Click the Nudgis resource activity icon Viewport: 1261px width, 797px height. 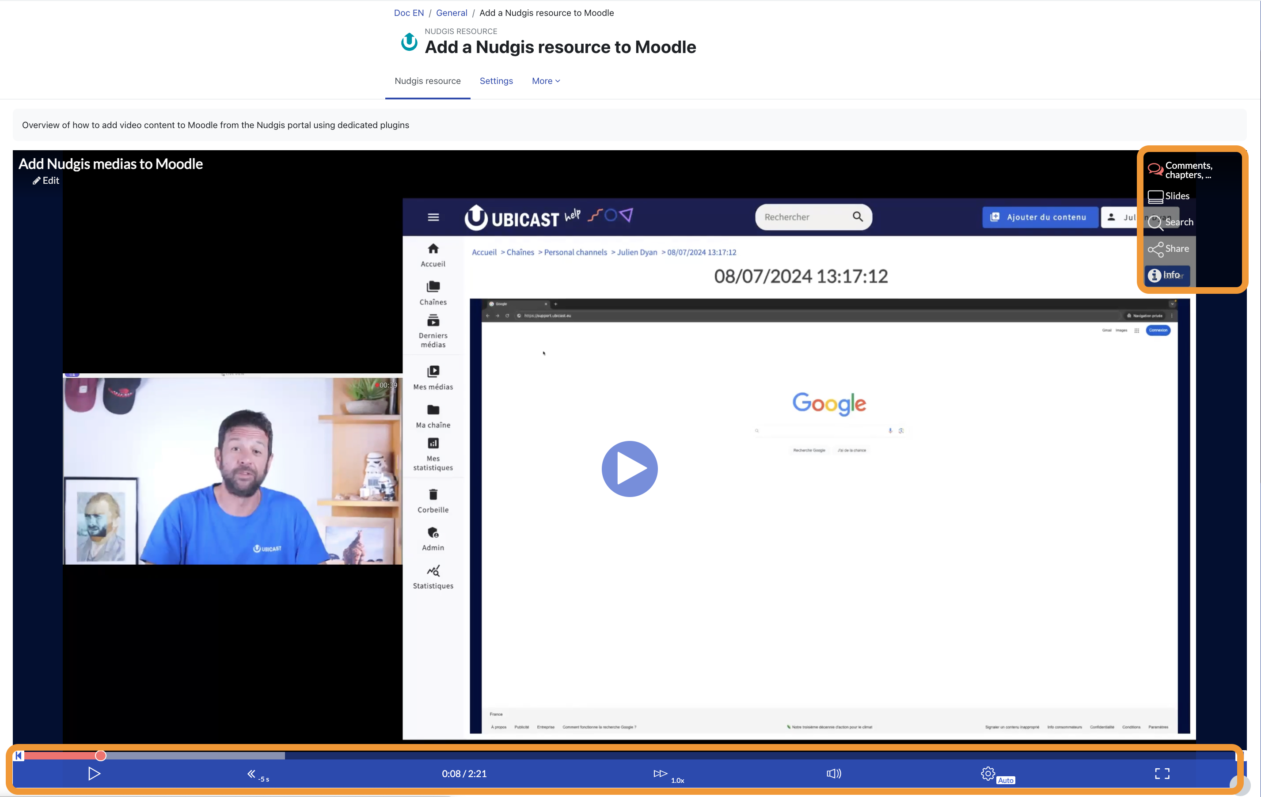coord(409,42)
